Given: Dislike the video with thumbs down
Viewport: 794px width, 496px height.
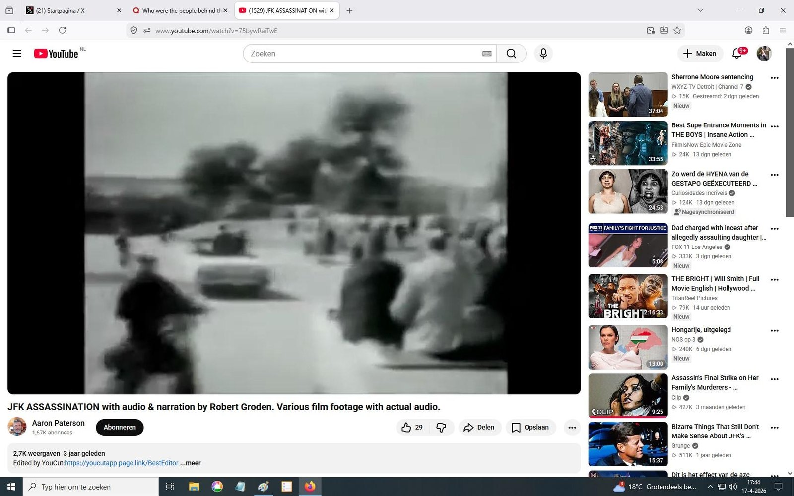Looking at the screenshot, I should [441, 427].
